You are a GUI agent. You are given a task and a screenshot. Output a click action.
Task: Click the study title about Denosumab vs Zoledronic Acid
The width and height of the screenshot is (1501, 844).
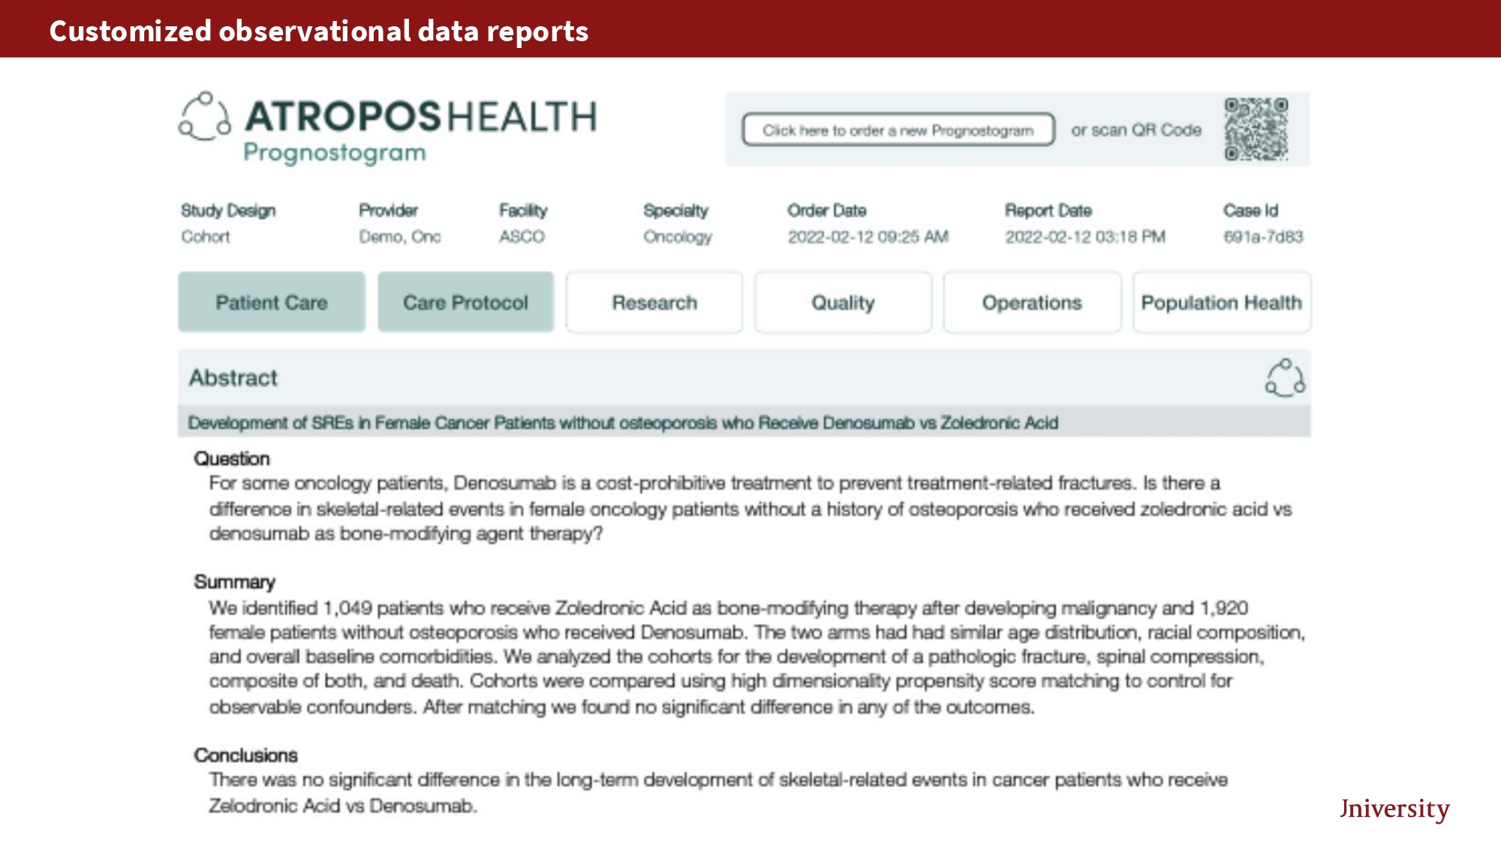(623, 422)
